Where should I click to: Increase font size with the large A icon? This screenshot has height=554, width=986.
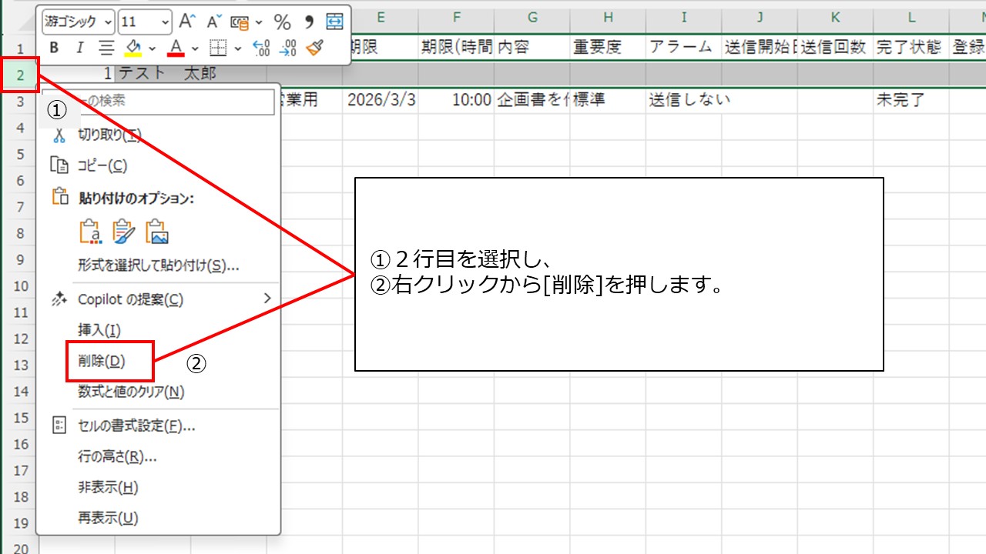click(x=186, y=22)
